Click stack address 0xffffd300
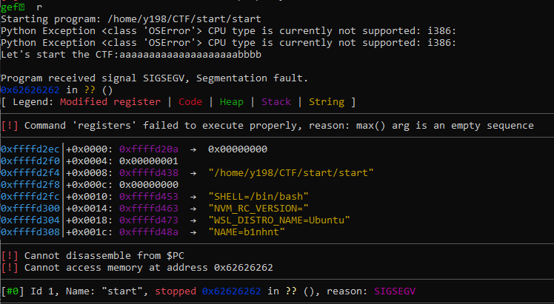This screenshot has width=554, height=304. pos(30,209)
